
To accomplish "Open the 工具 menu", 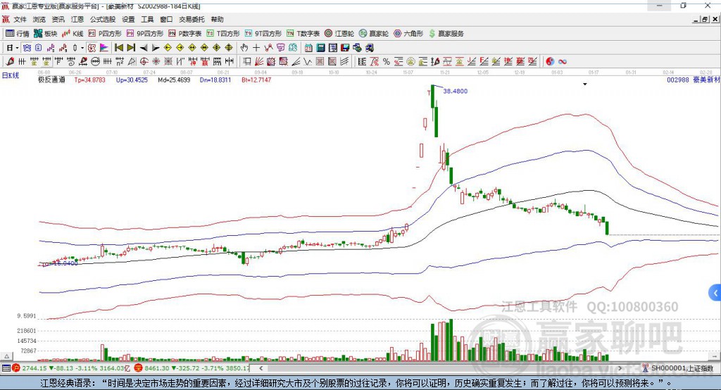I will click(147, 19).
